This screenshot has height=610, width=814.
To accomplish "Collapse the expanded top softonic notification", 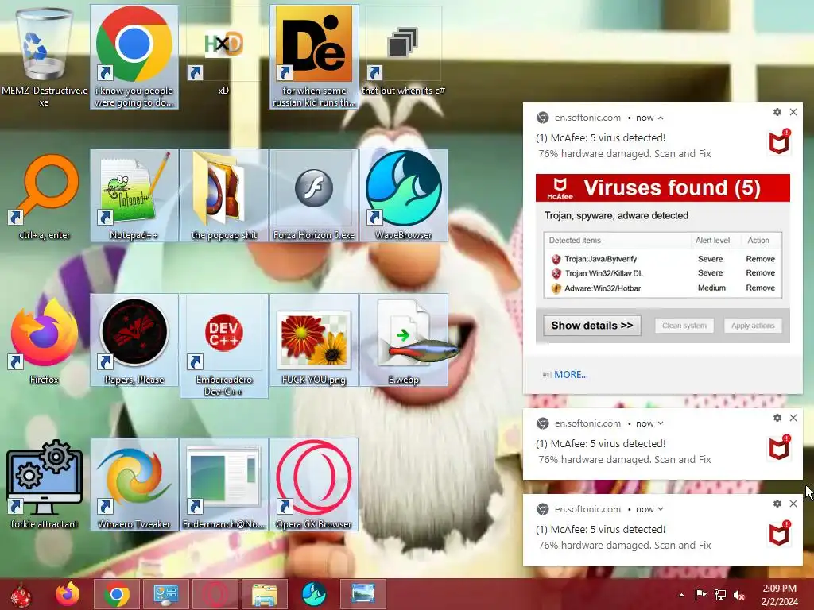I will coord(661,118).
